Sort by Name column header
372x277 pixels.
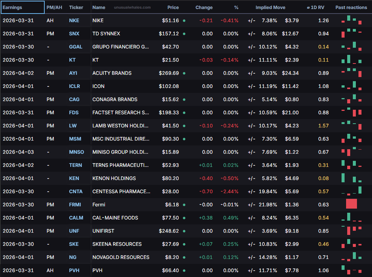coord(99,8)
